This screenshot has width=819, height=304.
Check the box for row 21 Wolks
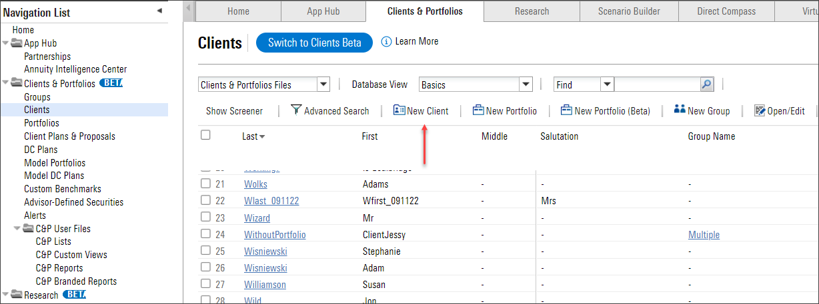pos(205,184)
